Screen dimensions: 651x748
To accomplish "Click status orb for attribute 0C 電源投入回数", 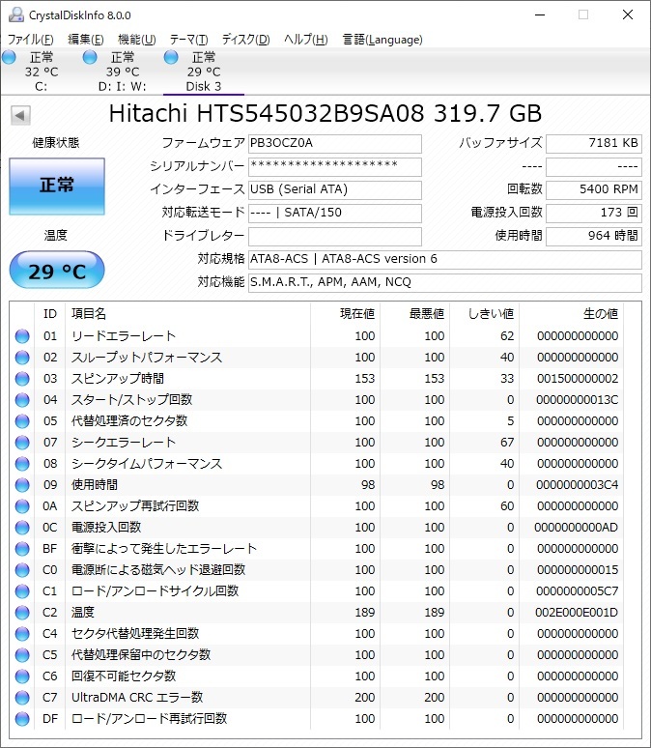I will pos(22,528).
